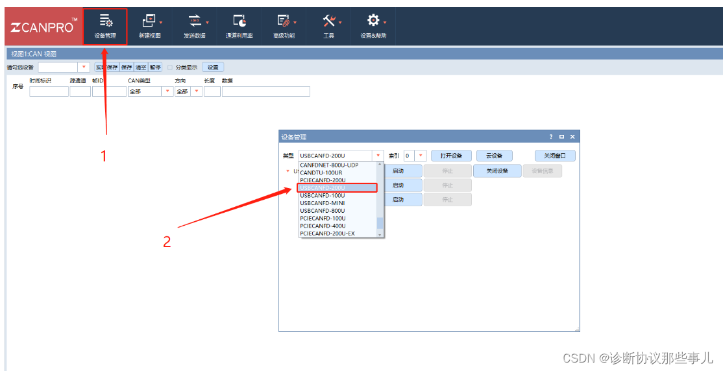Screen dimensions: 723x371
Task: Expand the 请勾选设备 device dropdown
Action: (84, 67)
